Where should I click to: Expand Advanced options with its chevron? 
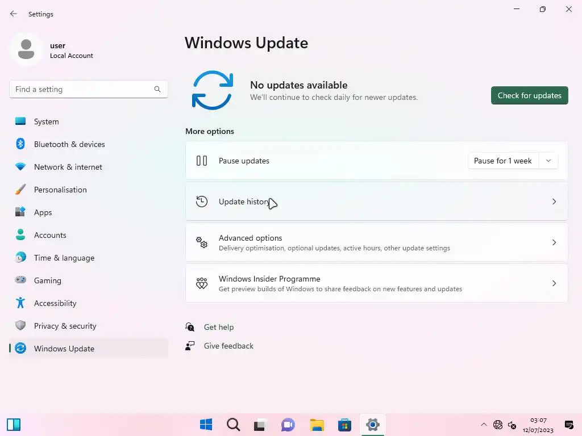(x=554, y=242)
